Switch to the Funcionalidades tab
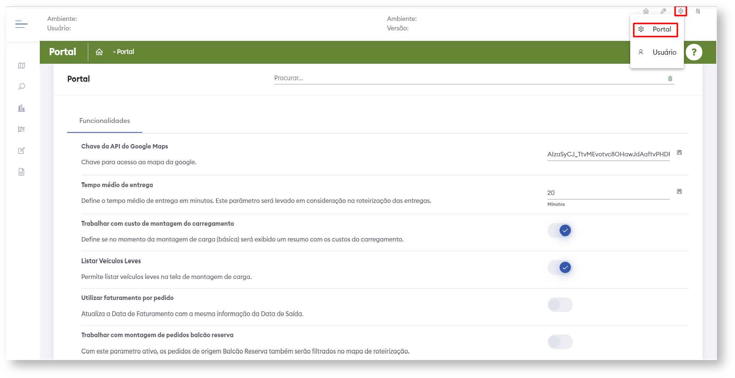This screenshot has height=378, width=735. pyautogui.click(x=105, y=121)
